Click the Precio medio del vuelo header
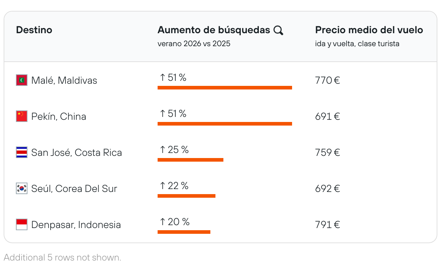This screenshot has height=267, width=441. coord(369,30)
